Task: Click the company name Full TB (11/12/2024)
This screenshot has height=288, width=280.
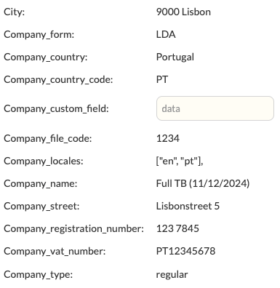Action: [203, 184]
